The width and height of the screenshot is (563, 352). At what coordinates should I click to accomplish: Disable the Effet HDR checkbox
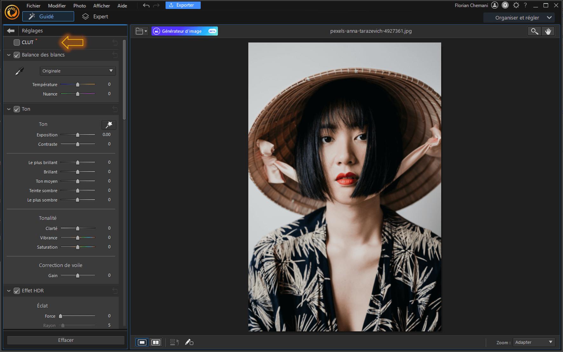tap(17, 291)
